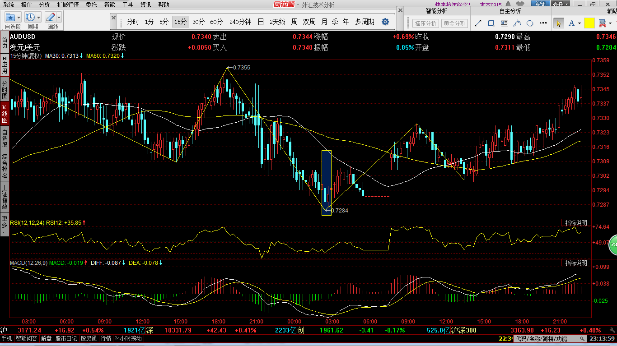Open the 委托 dropdown in title bar
The width and height of the screenshot is (617, 346).
(x=560, y=4)
